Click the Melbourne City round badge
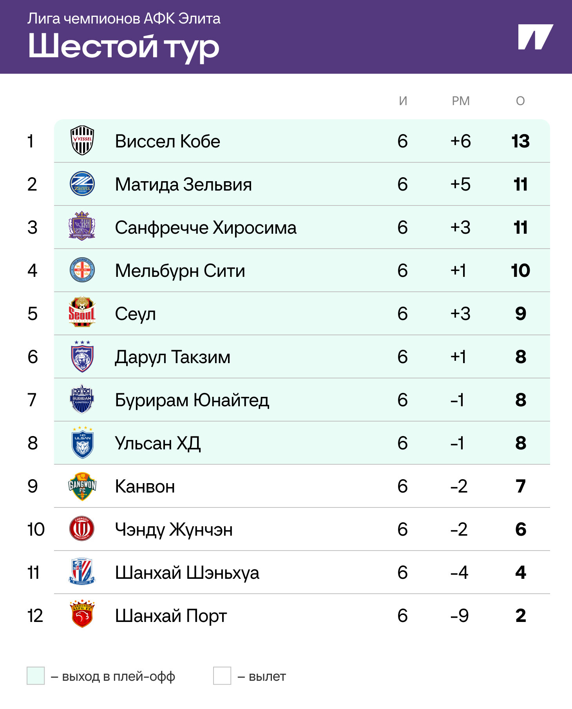This screenshot has height=709, width=572. (x=82, y=270)
